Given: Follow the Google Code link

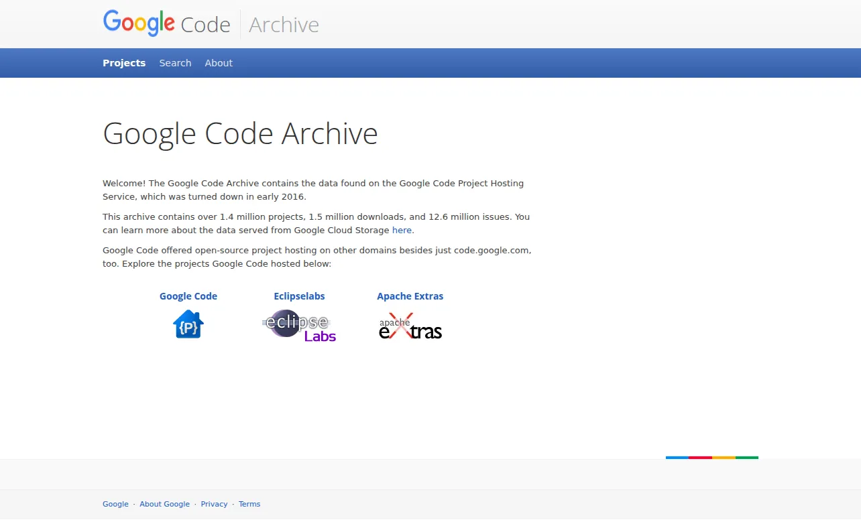Looking at the screenshot, I should pyautogui.click(x=188, y=296).
